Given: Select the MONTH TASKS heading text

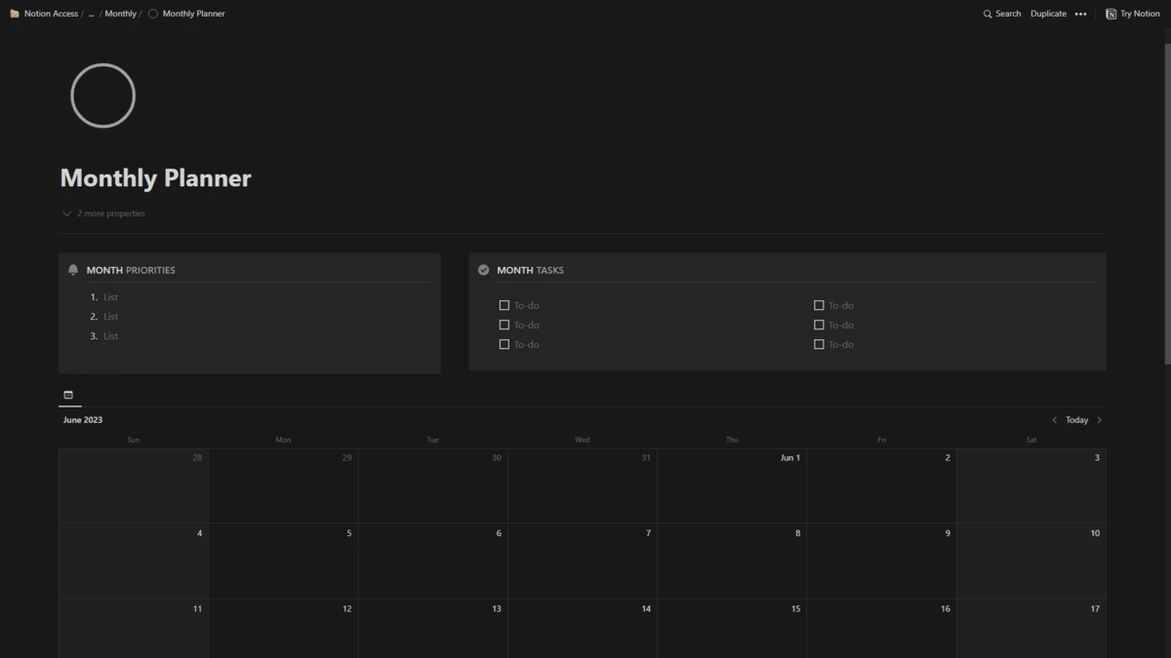Looking at the screenshot, I should pos(530,270).
